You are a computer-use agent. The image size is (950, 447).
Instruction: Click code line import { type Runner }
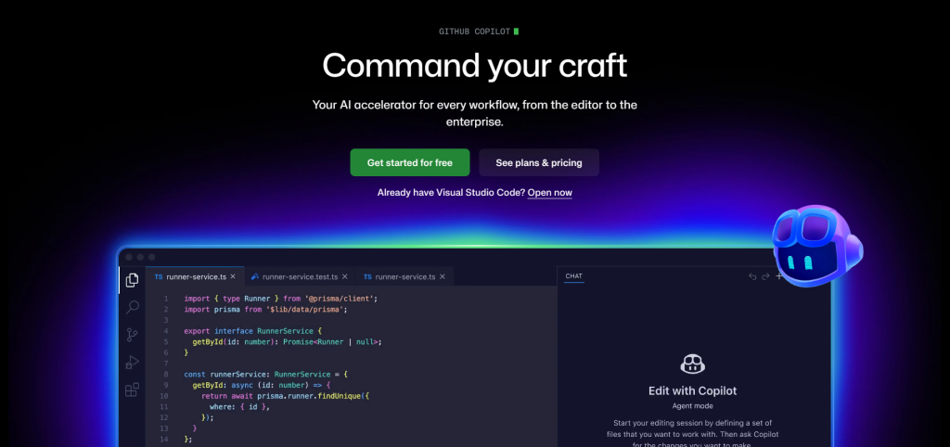coord(280,299)
